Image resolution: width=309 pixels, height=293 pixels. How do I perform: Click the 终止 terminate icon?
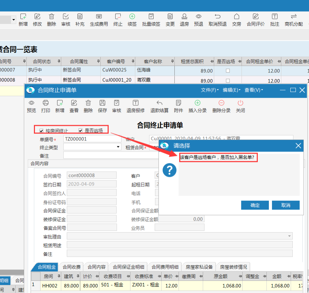tap(118, 16)
